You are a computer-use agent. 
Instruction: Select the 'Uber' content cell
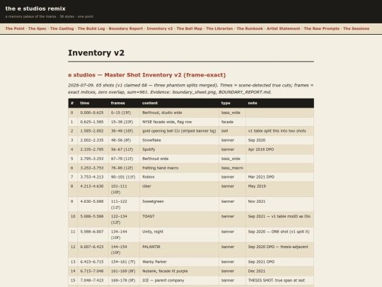(179, 189)
